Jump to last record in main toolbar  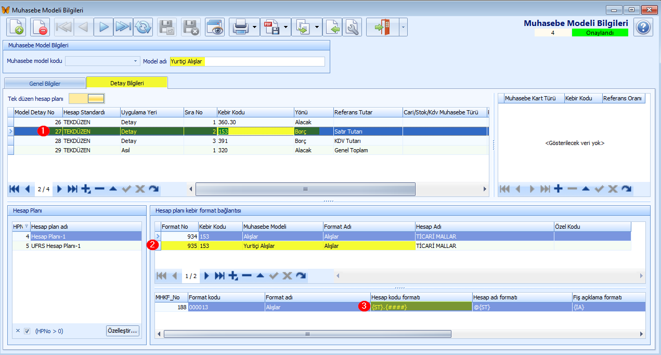point(123,28)
